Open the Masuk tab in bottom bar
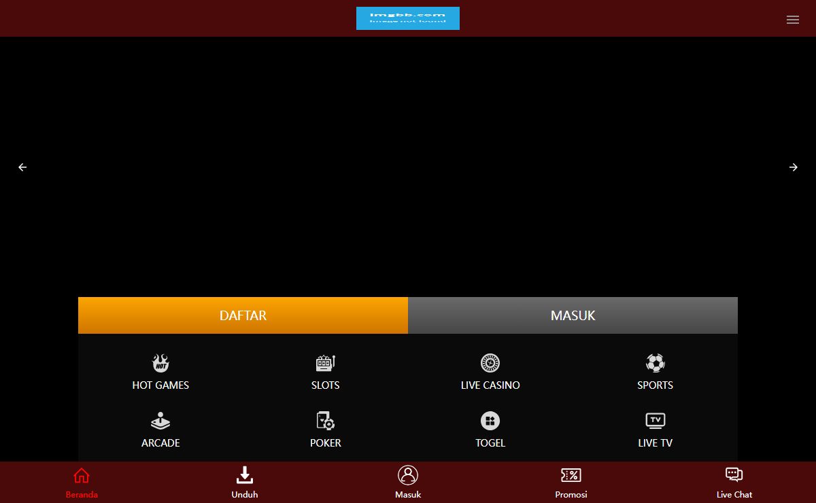The image size is (816, 503). coord(408,483)
